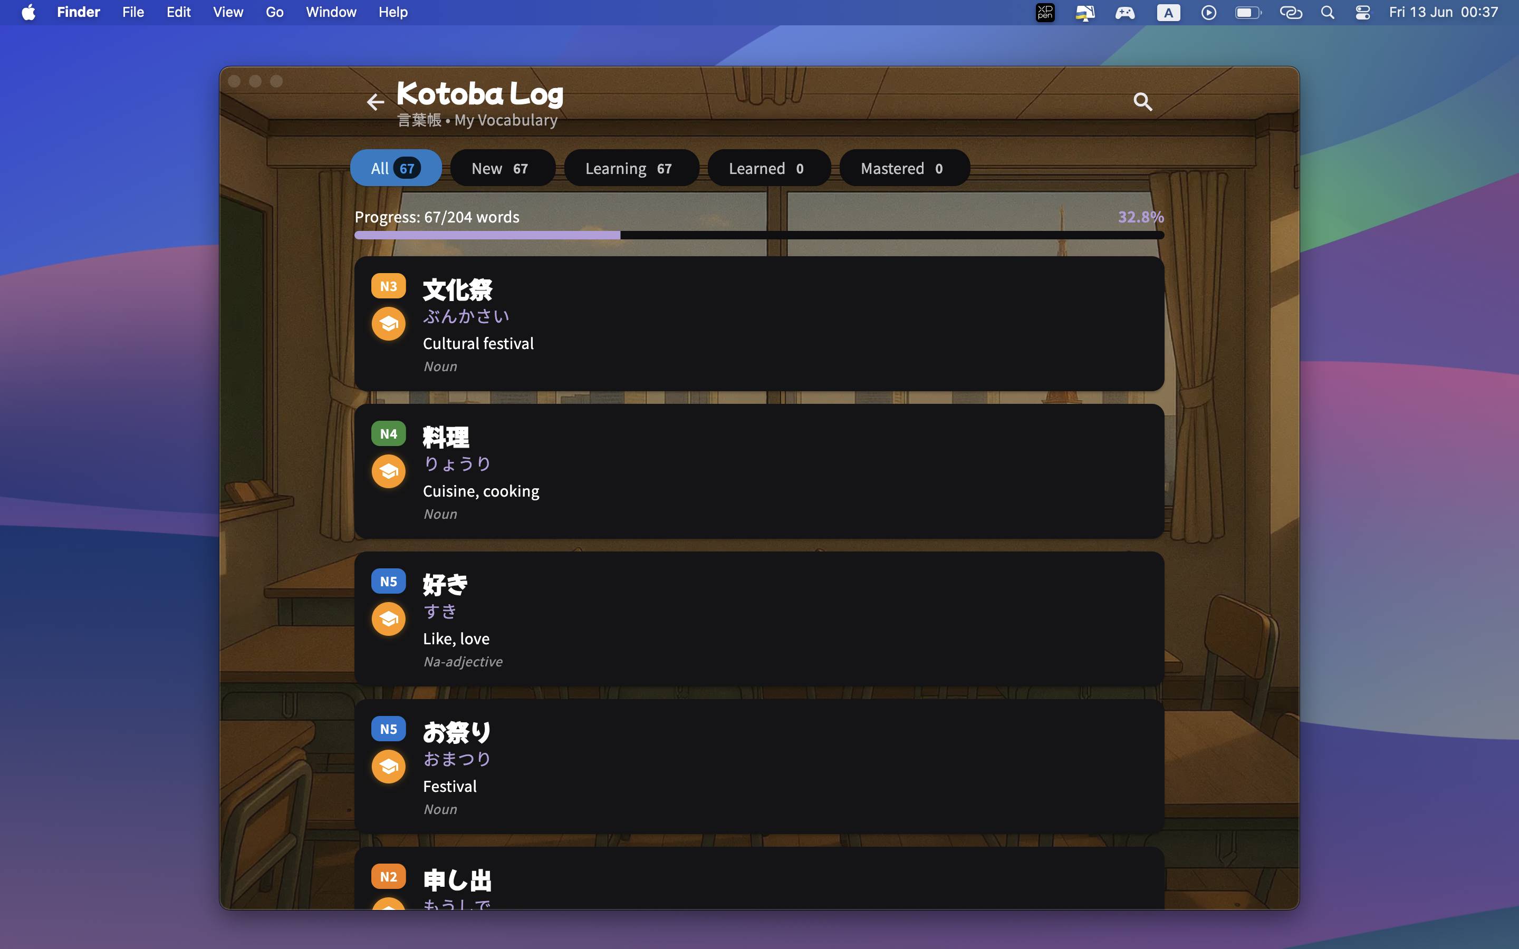Screen dimensions: 1519x949
Task: Open the Finder menu
Action: pos(79,12)
